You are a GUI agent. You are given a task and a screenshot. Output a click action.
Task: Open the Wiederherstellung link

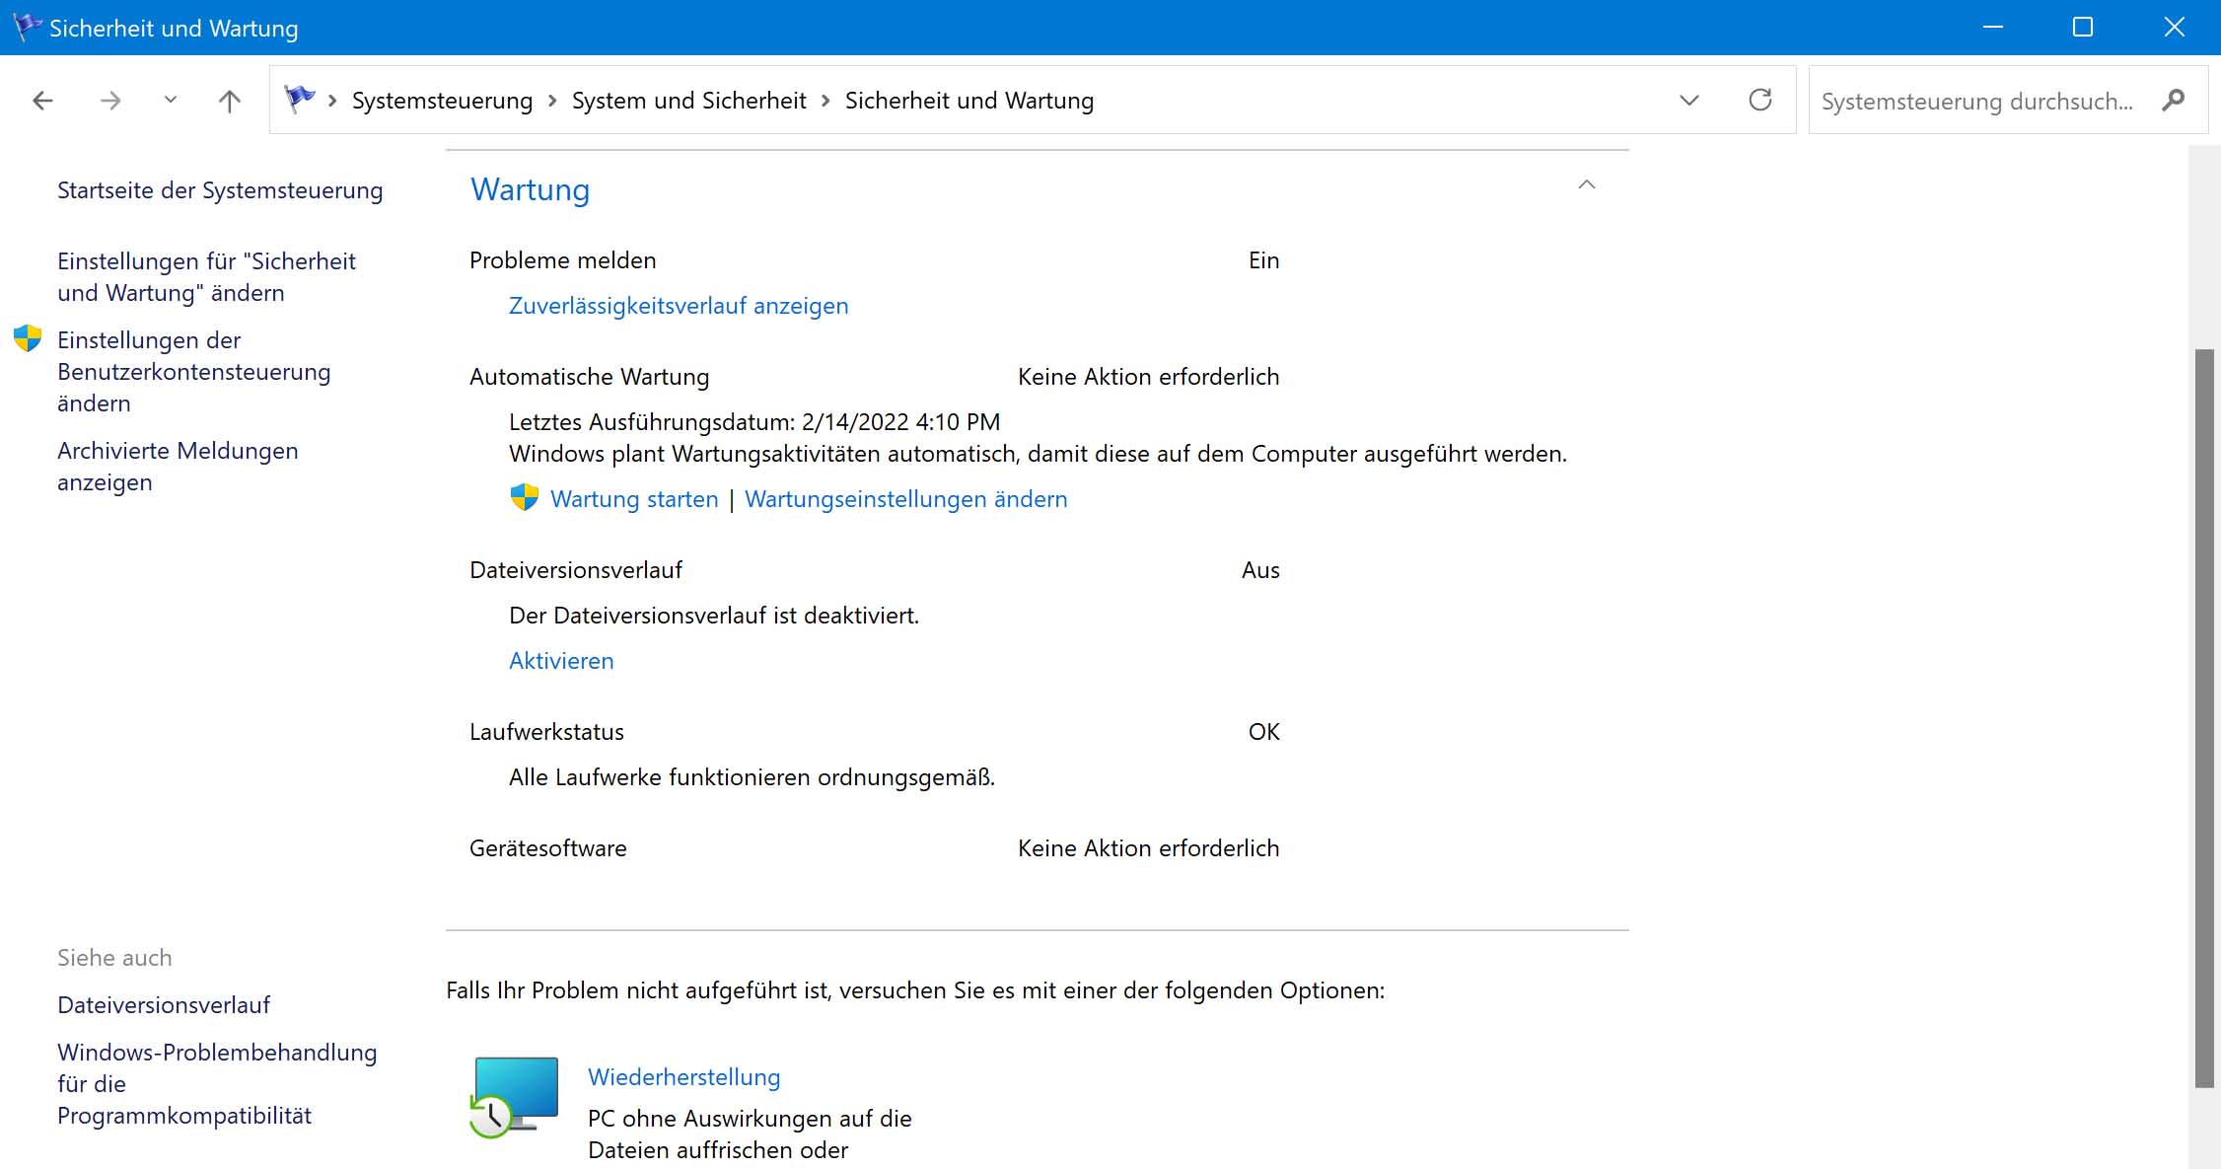click(683, 1077)
